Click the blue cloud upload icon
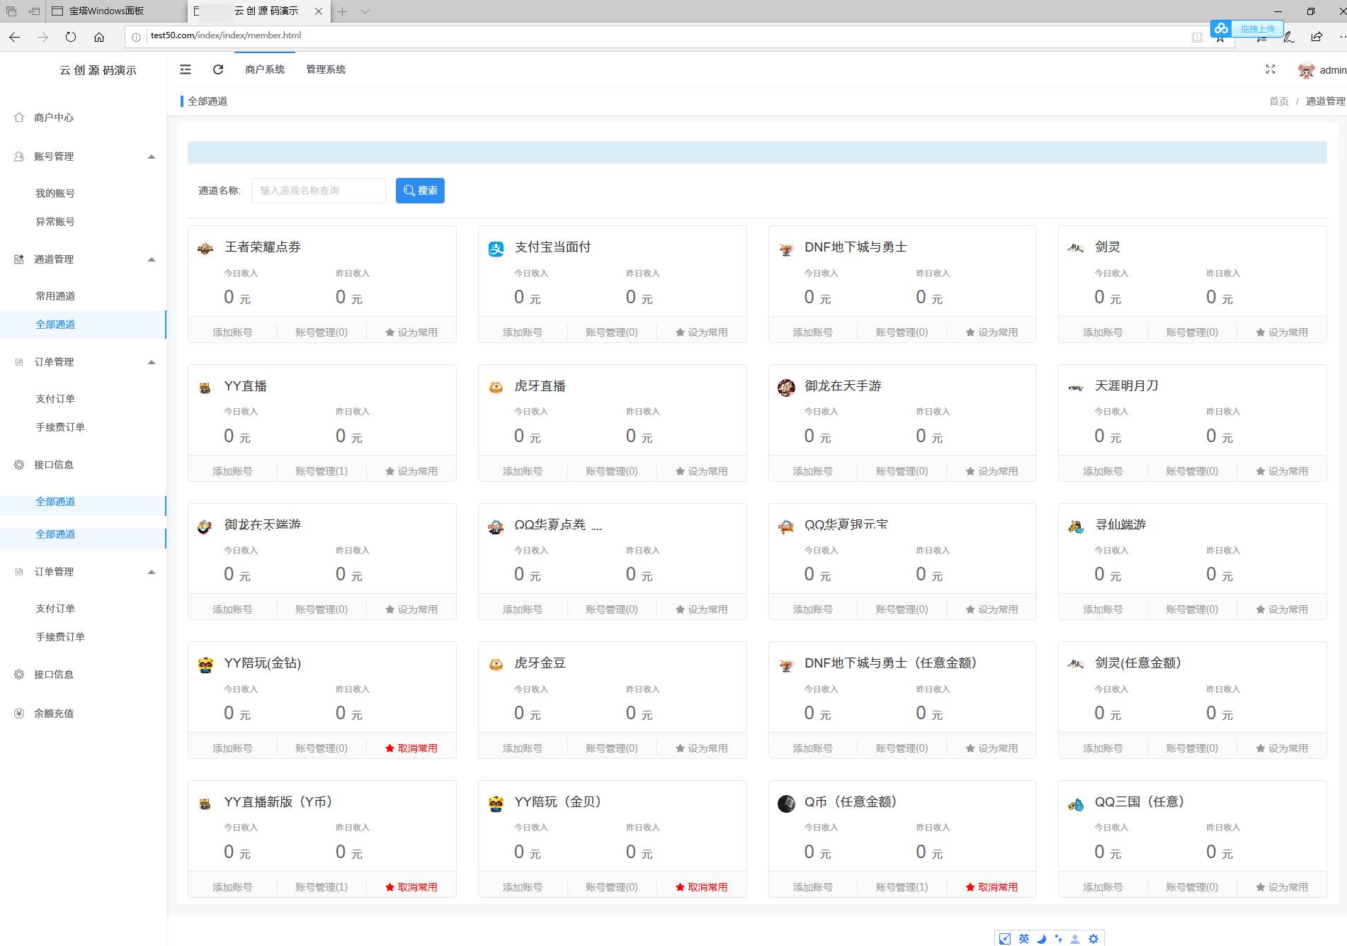 coord(1221,28)
